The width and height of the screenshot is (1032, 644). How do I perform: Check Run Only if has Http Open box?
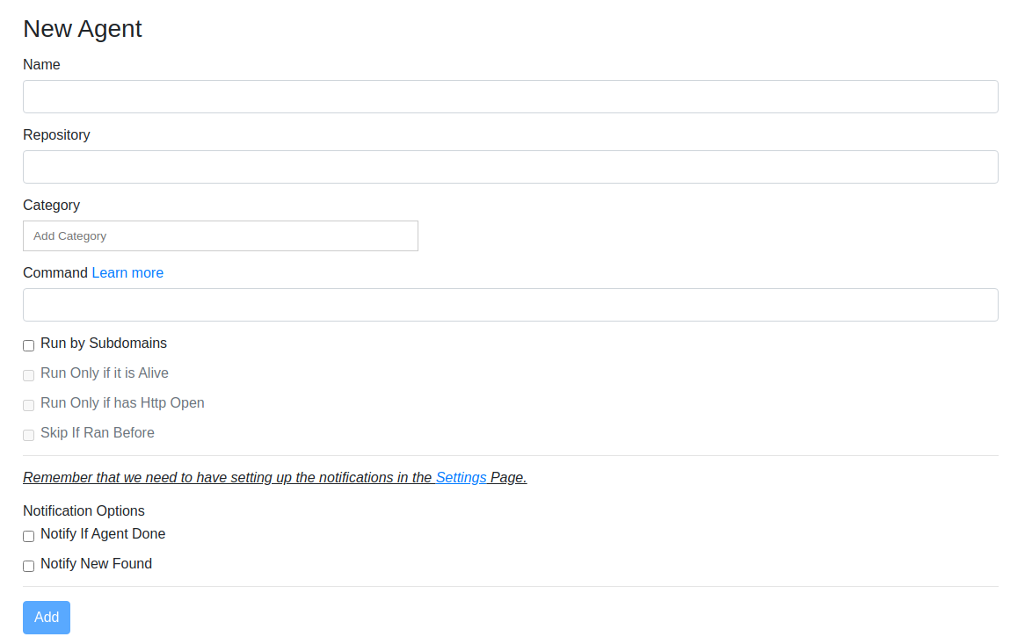[x=29, y=405]
